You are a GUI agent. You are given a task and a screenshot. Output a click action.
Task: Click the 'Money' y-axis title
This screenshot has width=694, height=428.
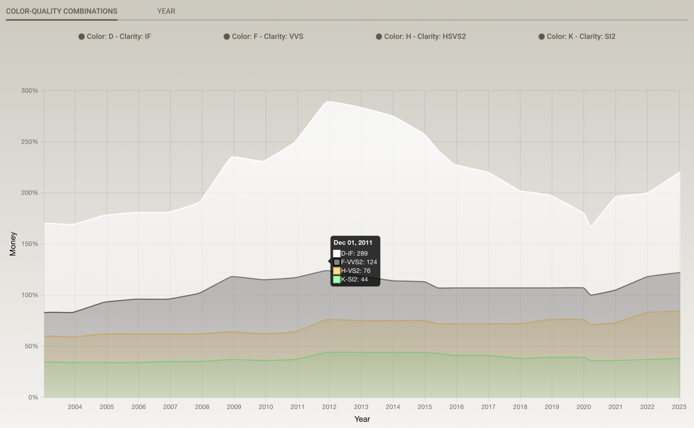point(13,244)
